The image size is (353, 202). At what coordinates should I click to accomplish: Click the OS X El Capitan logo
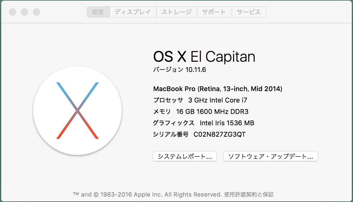tap(77, 111)
